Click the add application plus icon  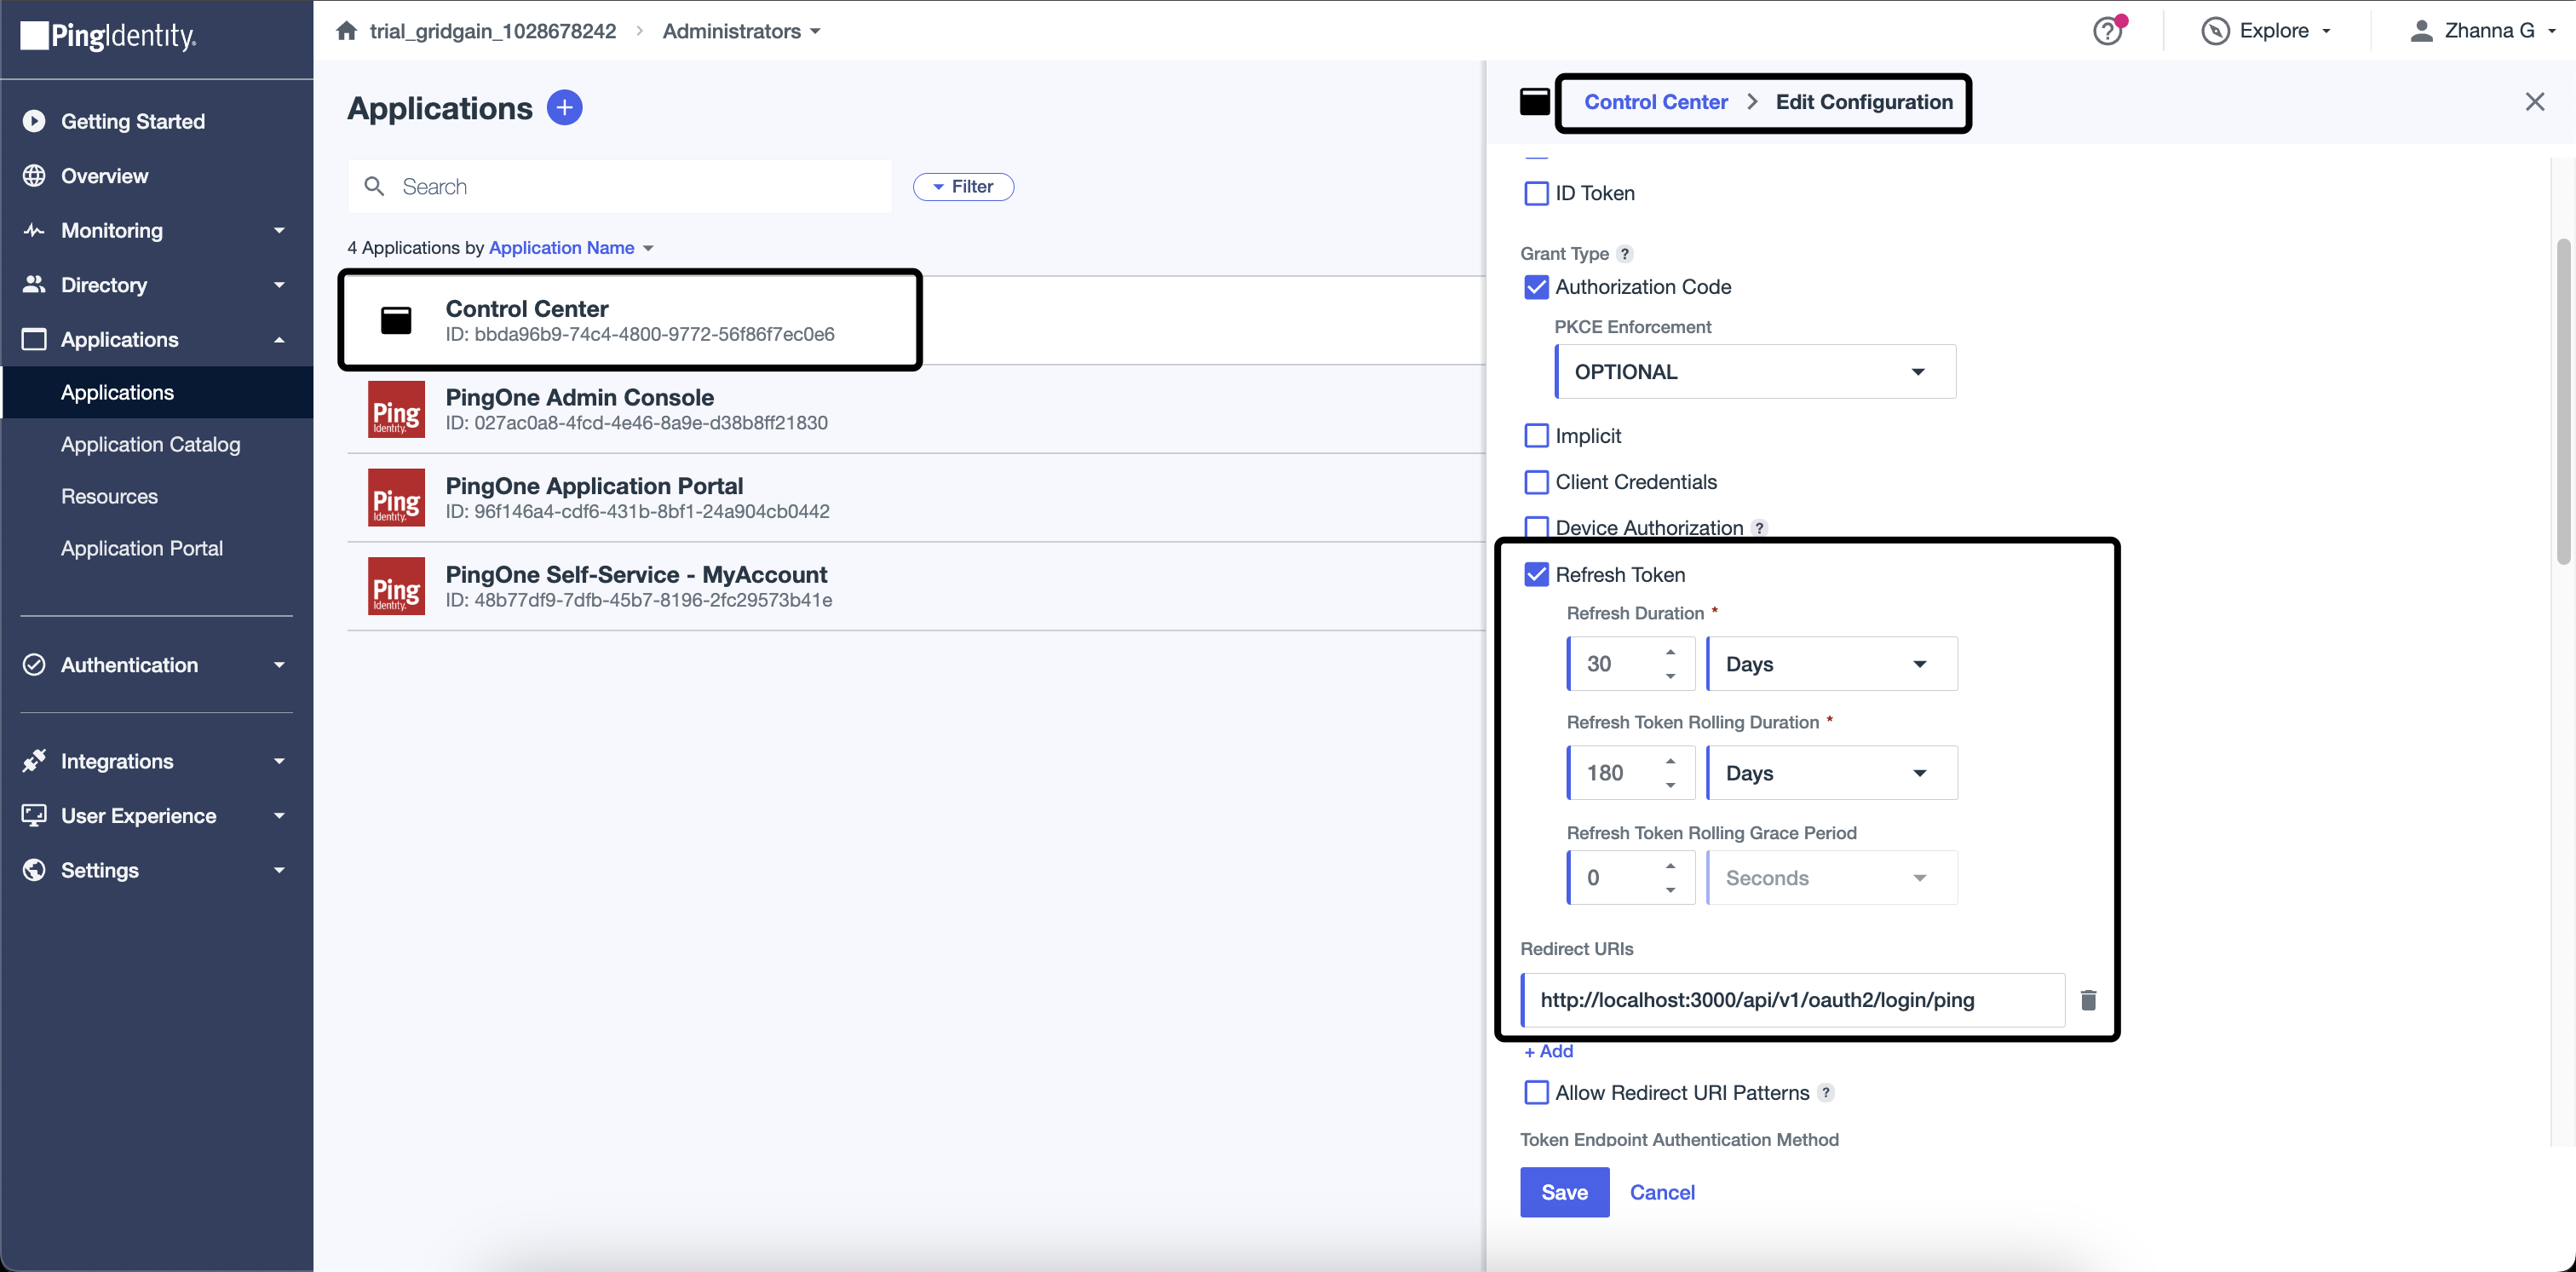(564, 108)
